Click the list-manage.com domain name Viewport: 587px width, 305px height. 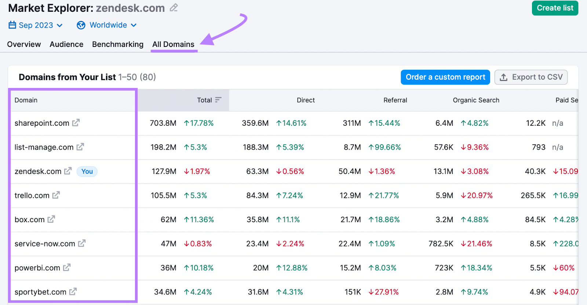click(x=44, y=147)
